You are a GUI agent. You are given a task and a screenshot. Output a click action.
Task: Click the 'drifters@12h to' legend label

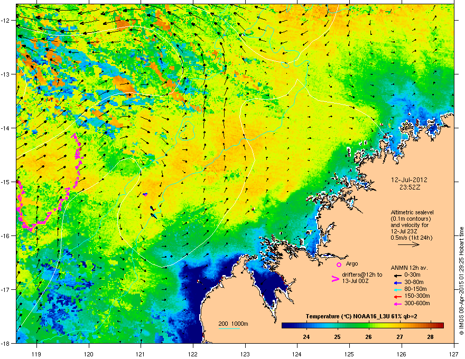click(362, 275)
